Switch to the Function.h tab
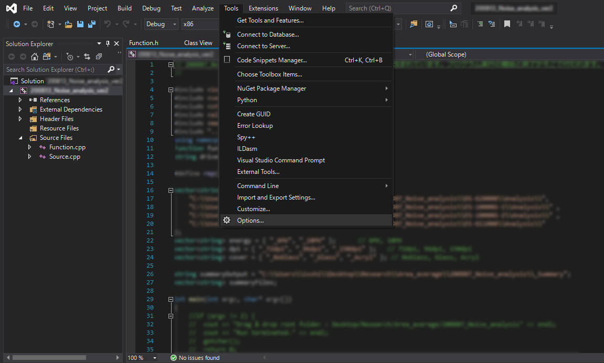 [x=144, y=43]
